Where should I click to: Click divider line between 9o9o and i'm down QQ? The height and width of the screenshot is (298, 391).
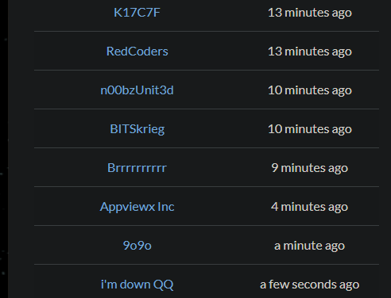(207, 264)
